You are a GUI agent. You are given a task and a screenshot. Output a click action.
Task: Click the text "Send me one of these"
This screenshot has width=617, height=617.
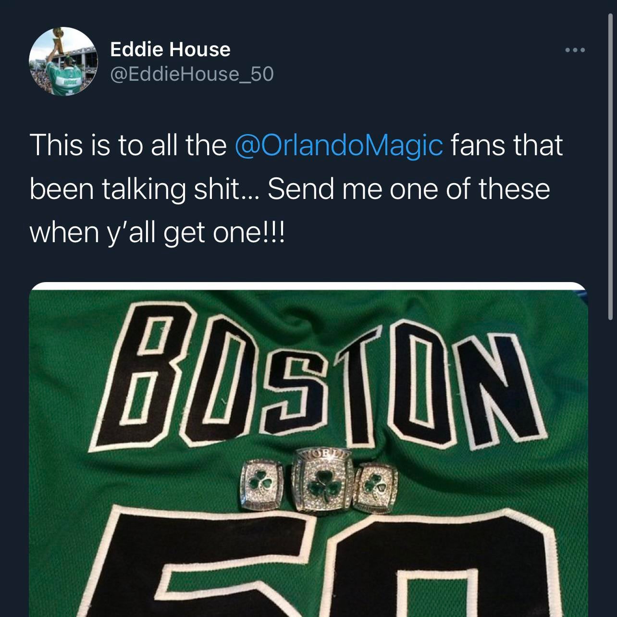(x=409, y=189)
